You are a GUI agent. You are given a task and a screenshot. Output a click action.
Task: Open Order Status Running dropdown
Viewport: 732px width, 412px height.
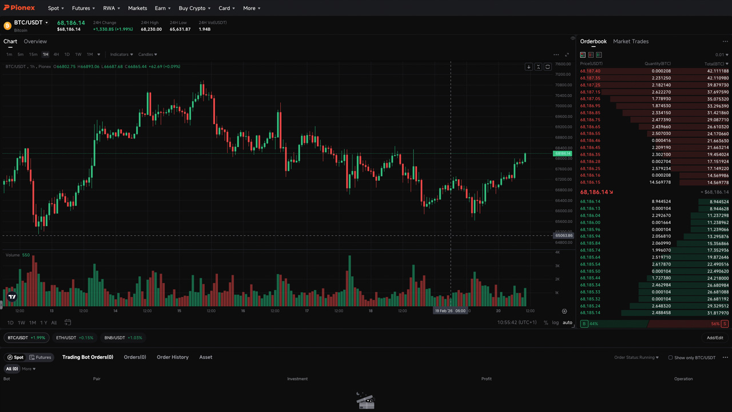click(636, 358)
